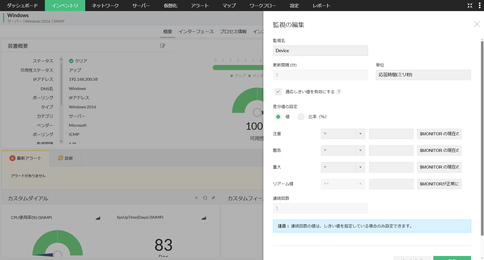484x260 pixels.
Task: Click the add (+) icon in カスタムダイアル
Action: point(196,198)
